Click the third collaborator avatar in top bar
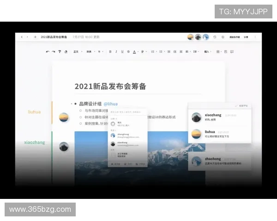This screenshot has width=277, height=221. point(205,37)
